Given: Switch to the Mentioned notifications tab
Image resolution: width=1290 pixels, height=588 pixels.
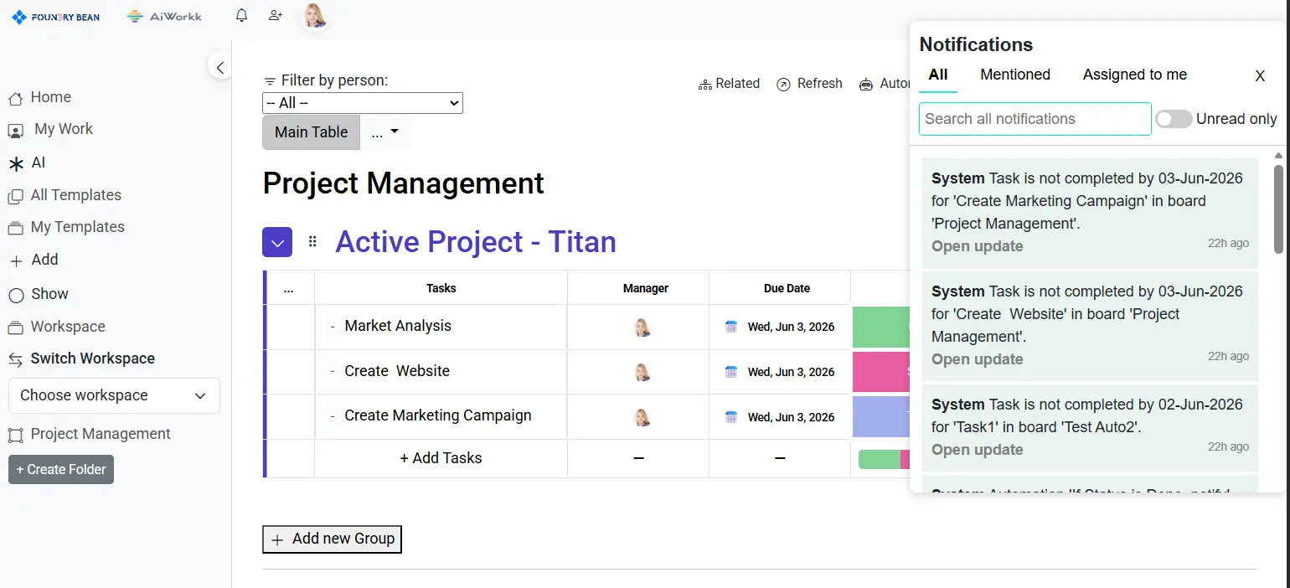Looking at the screenshot, I should coord(1015,75).
